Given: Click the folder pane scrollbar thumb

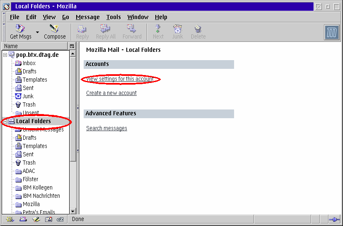Looking at the screenshot, I should (73, 109).
